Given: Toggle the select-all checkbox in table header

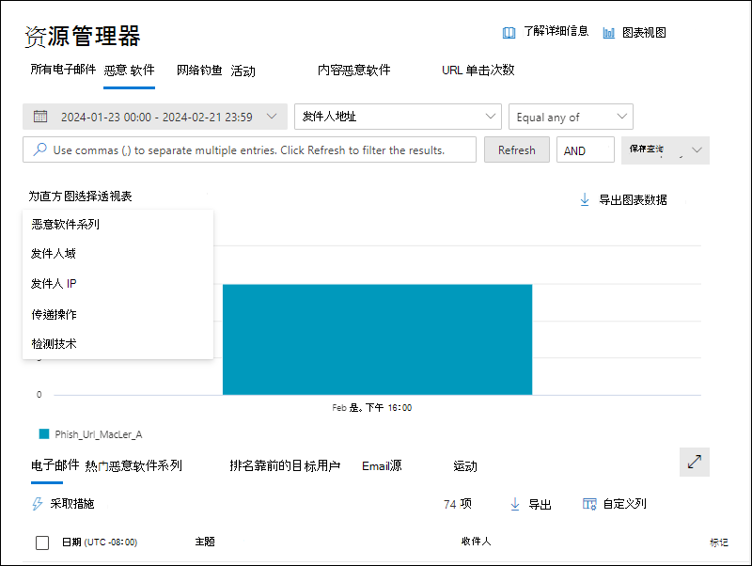Looking at the screenshot, I should click(x=42, y=542).
